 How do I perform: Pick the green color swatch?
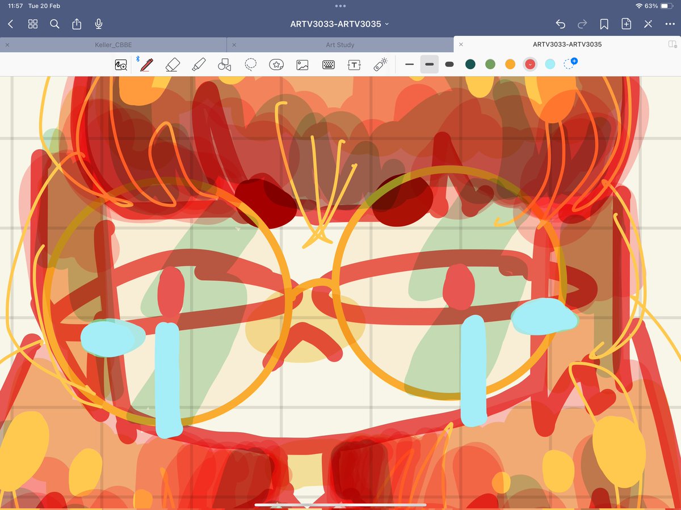[x=490, y=65]
